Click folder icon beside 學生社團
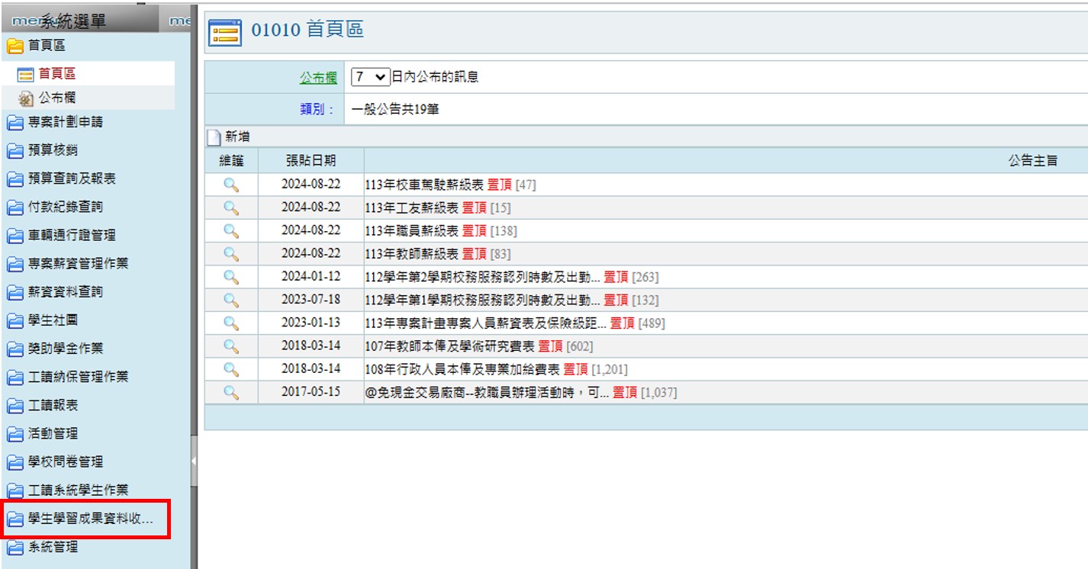 pyautogui.click(x=14, y=320)
